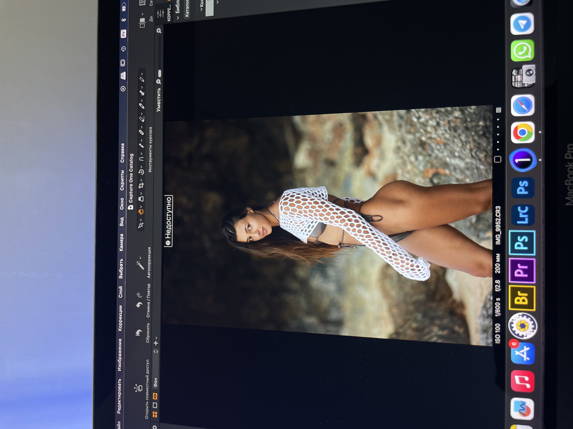
Task: Open the Справка menu
Action: [x=122, y=153]
